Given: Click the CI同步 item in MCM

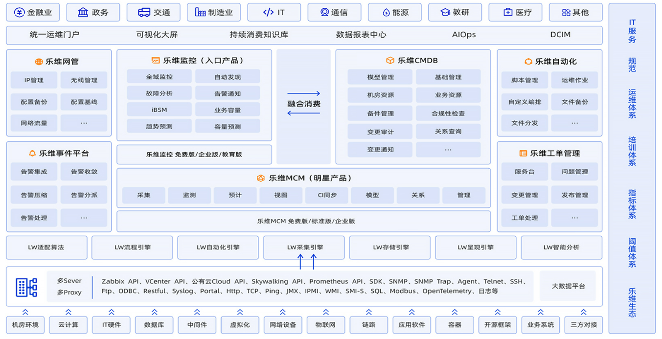Looking at the screenshot, I should (x=327, y=195).
